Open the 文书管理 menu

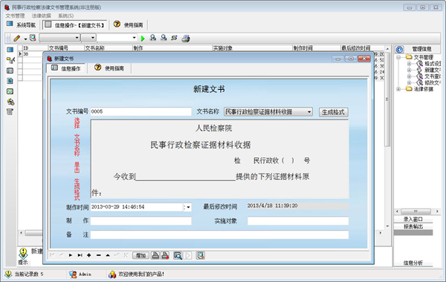(15, 16)
